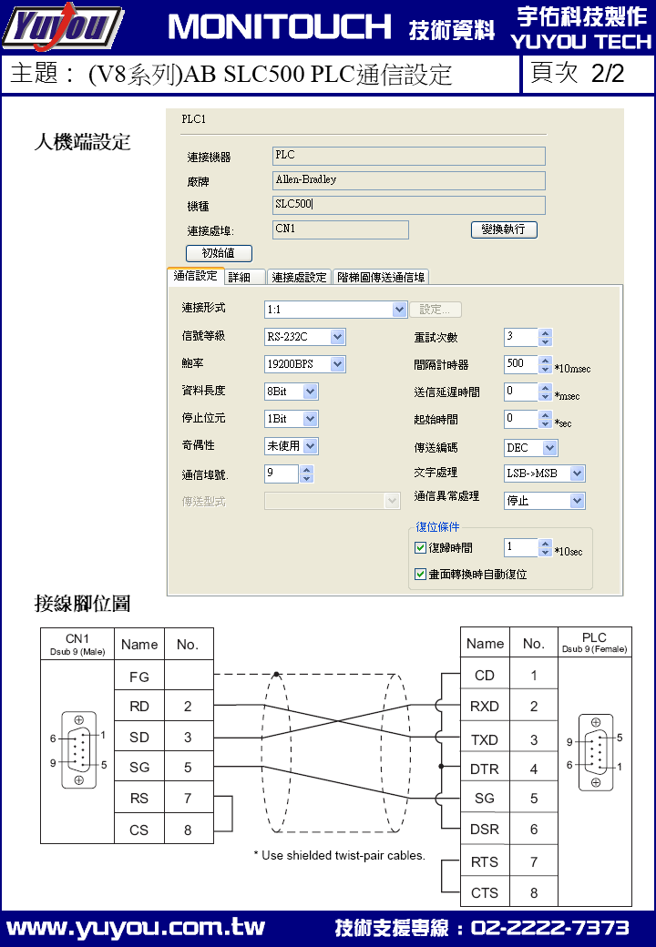Click the 送信延遲時間 stepper arrows
The width and height of the screenshot is (656, 947).
546,392
